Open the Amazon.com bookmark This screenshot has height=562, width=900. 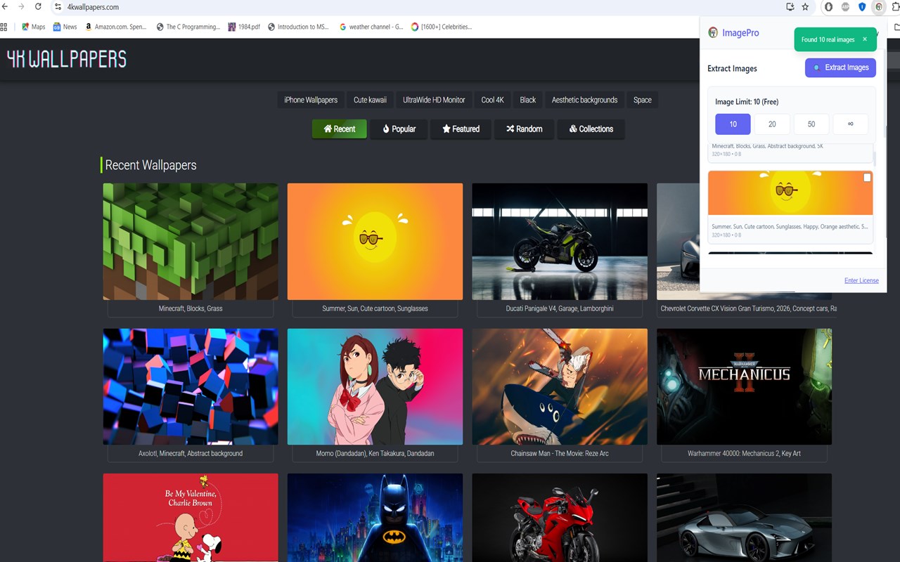point(115,27)
